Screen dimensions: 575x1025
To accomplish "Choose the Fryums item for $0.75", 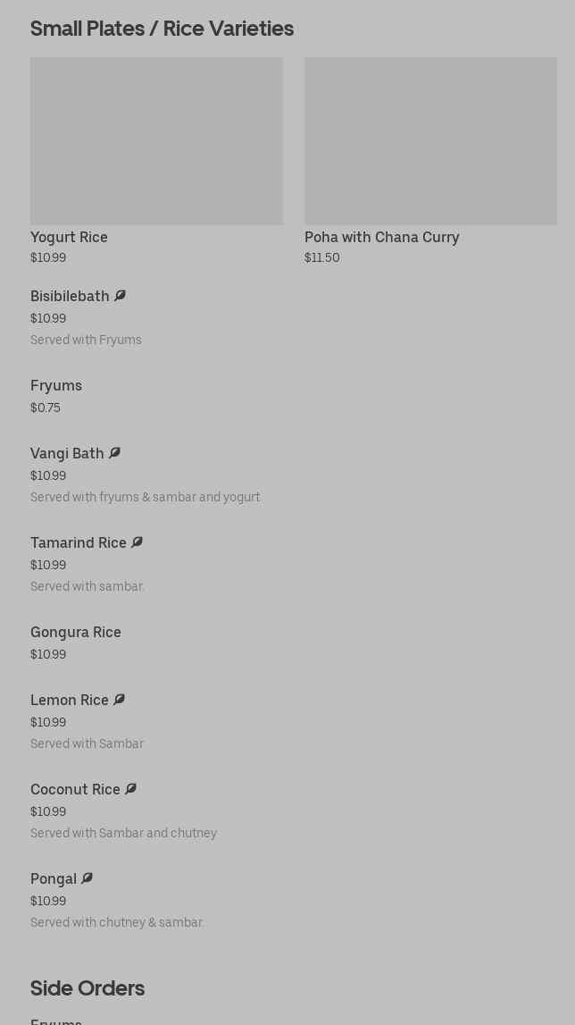I will coord(56,385).
